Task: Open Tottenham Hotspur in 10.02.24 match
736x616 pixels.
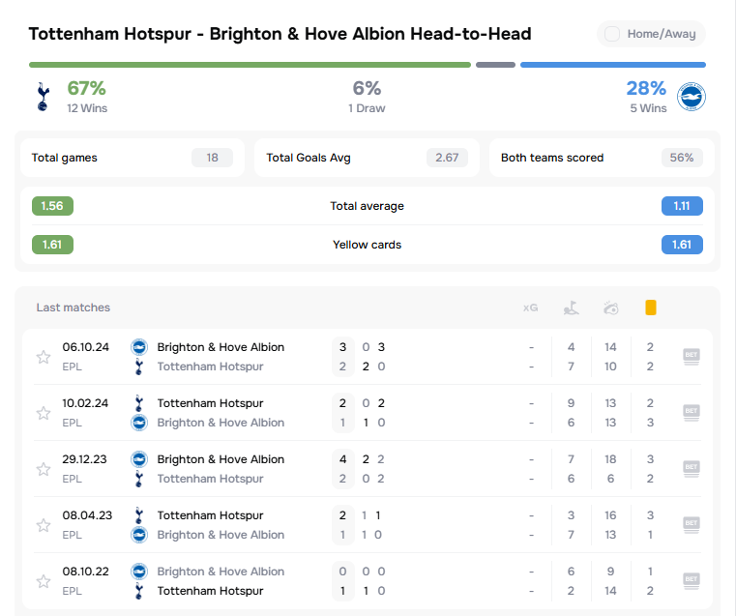Action: point(208,403)
